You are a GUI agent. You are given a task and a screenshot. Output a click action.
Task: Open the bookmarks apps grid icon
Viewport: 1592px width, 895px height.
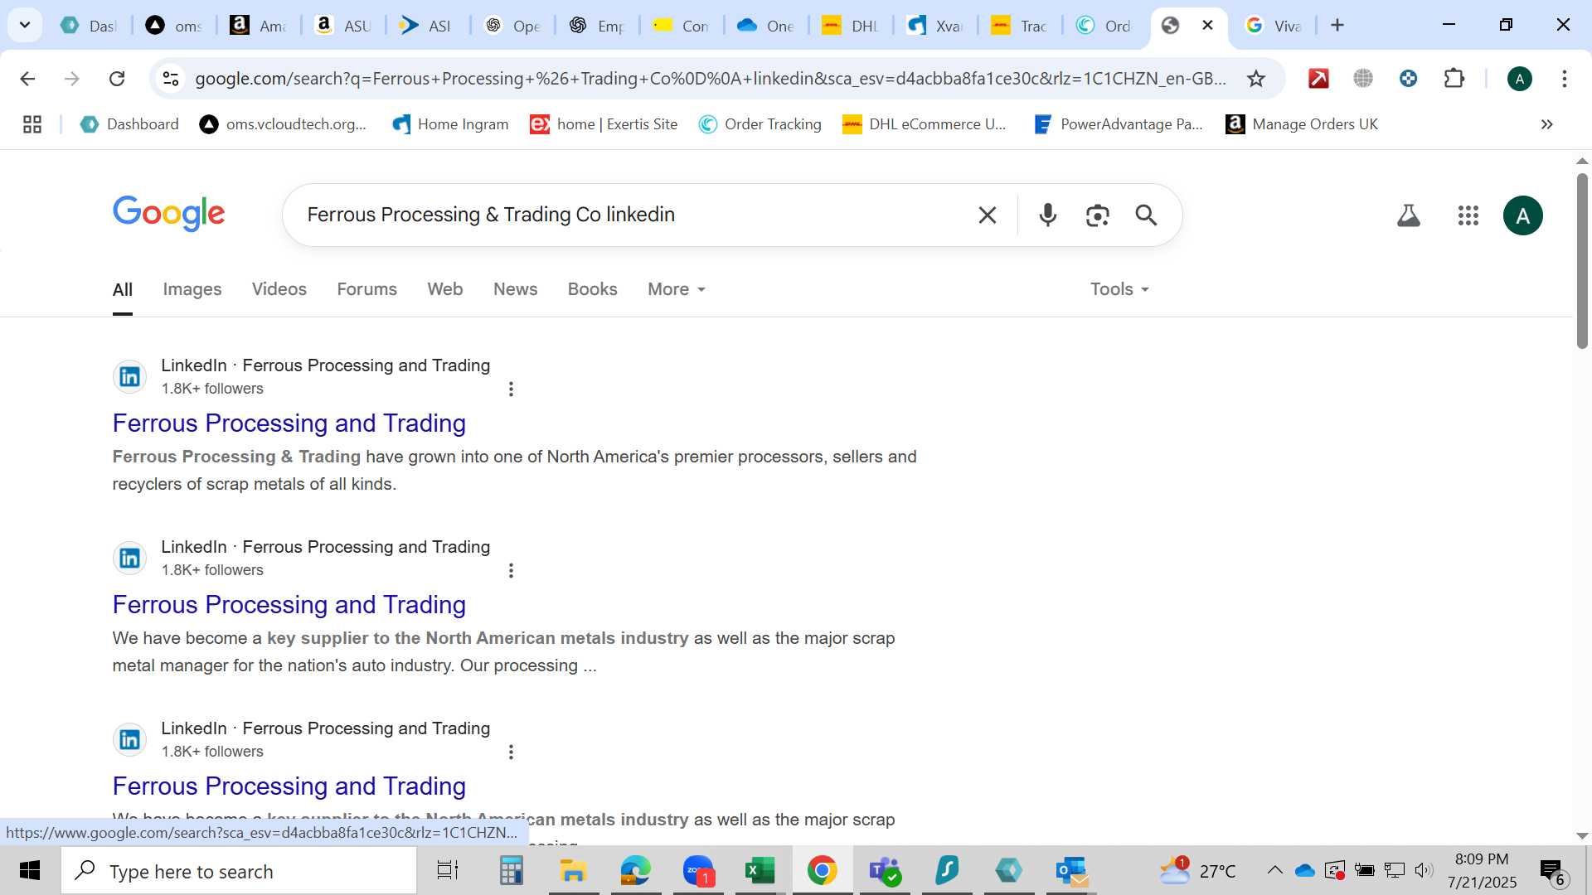[x=32, y=124]
